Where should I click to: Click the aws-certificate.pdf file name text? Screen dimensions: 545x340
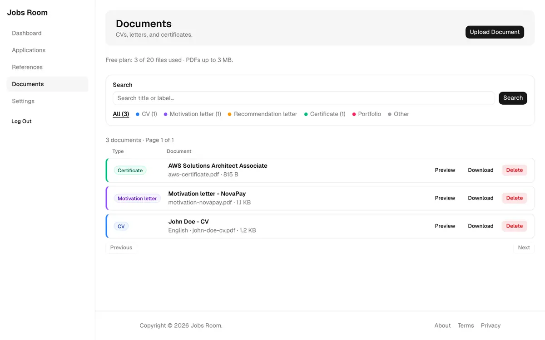[x=194, y=175]
